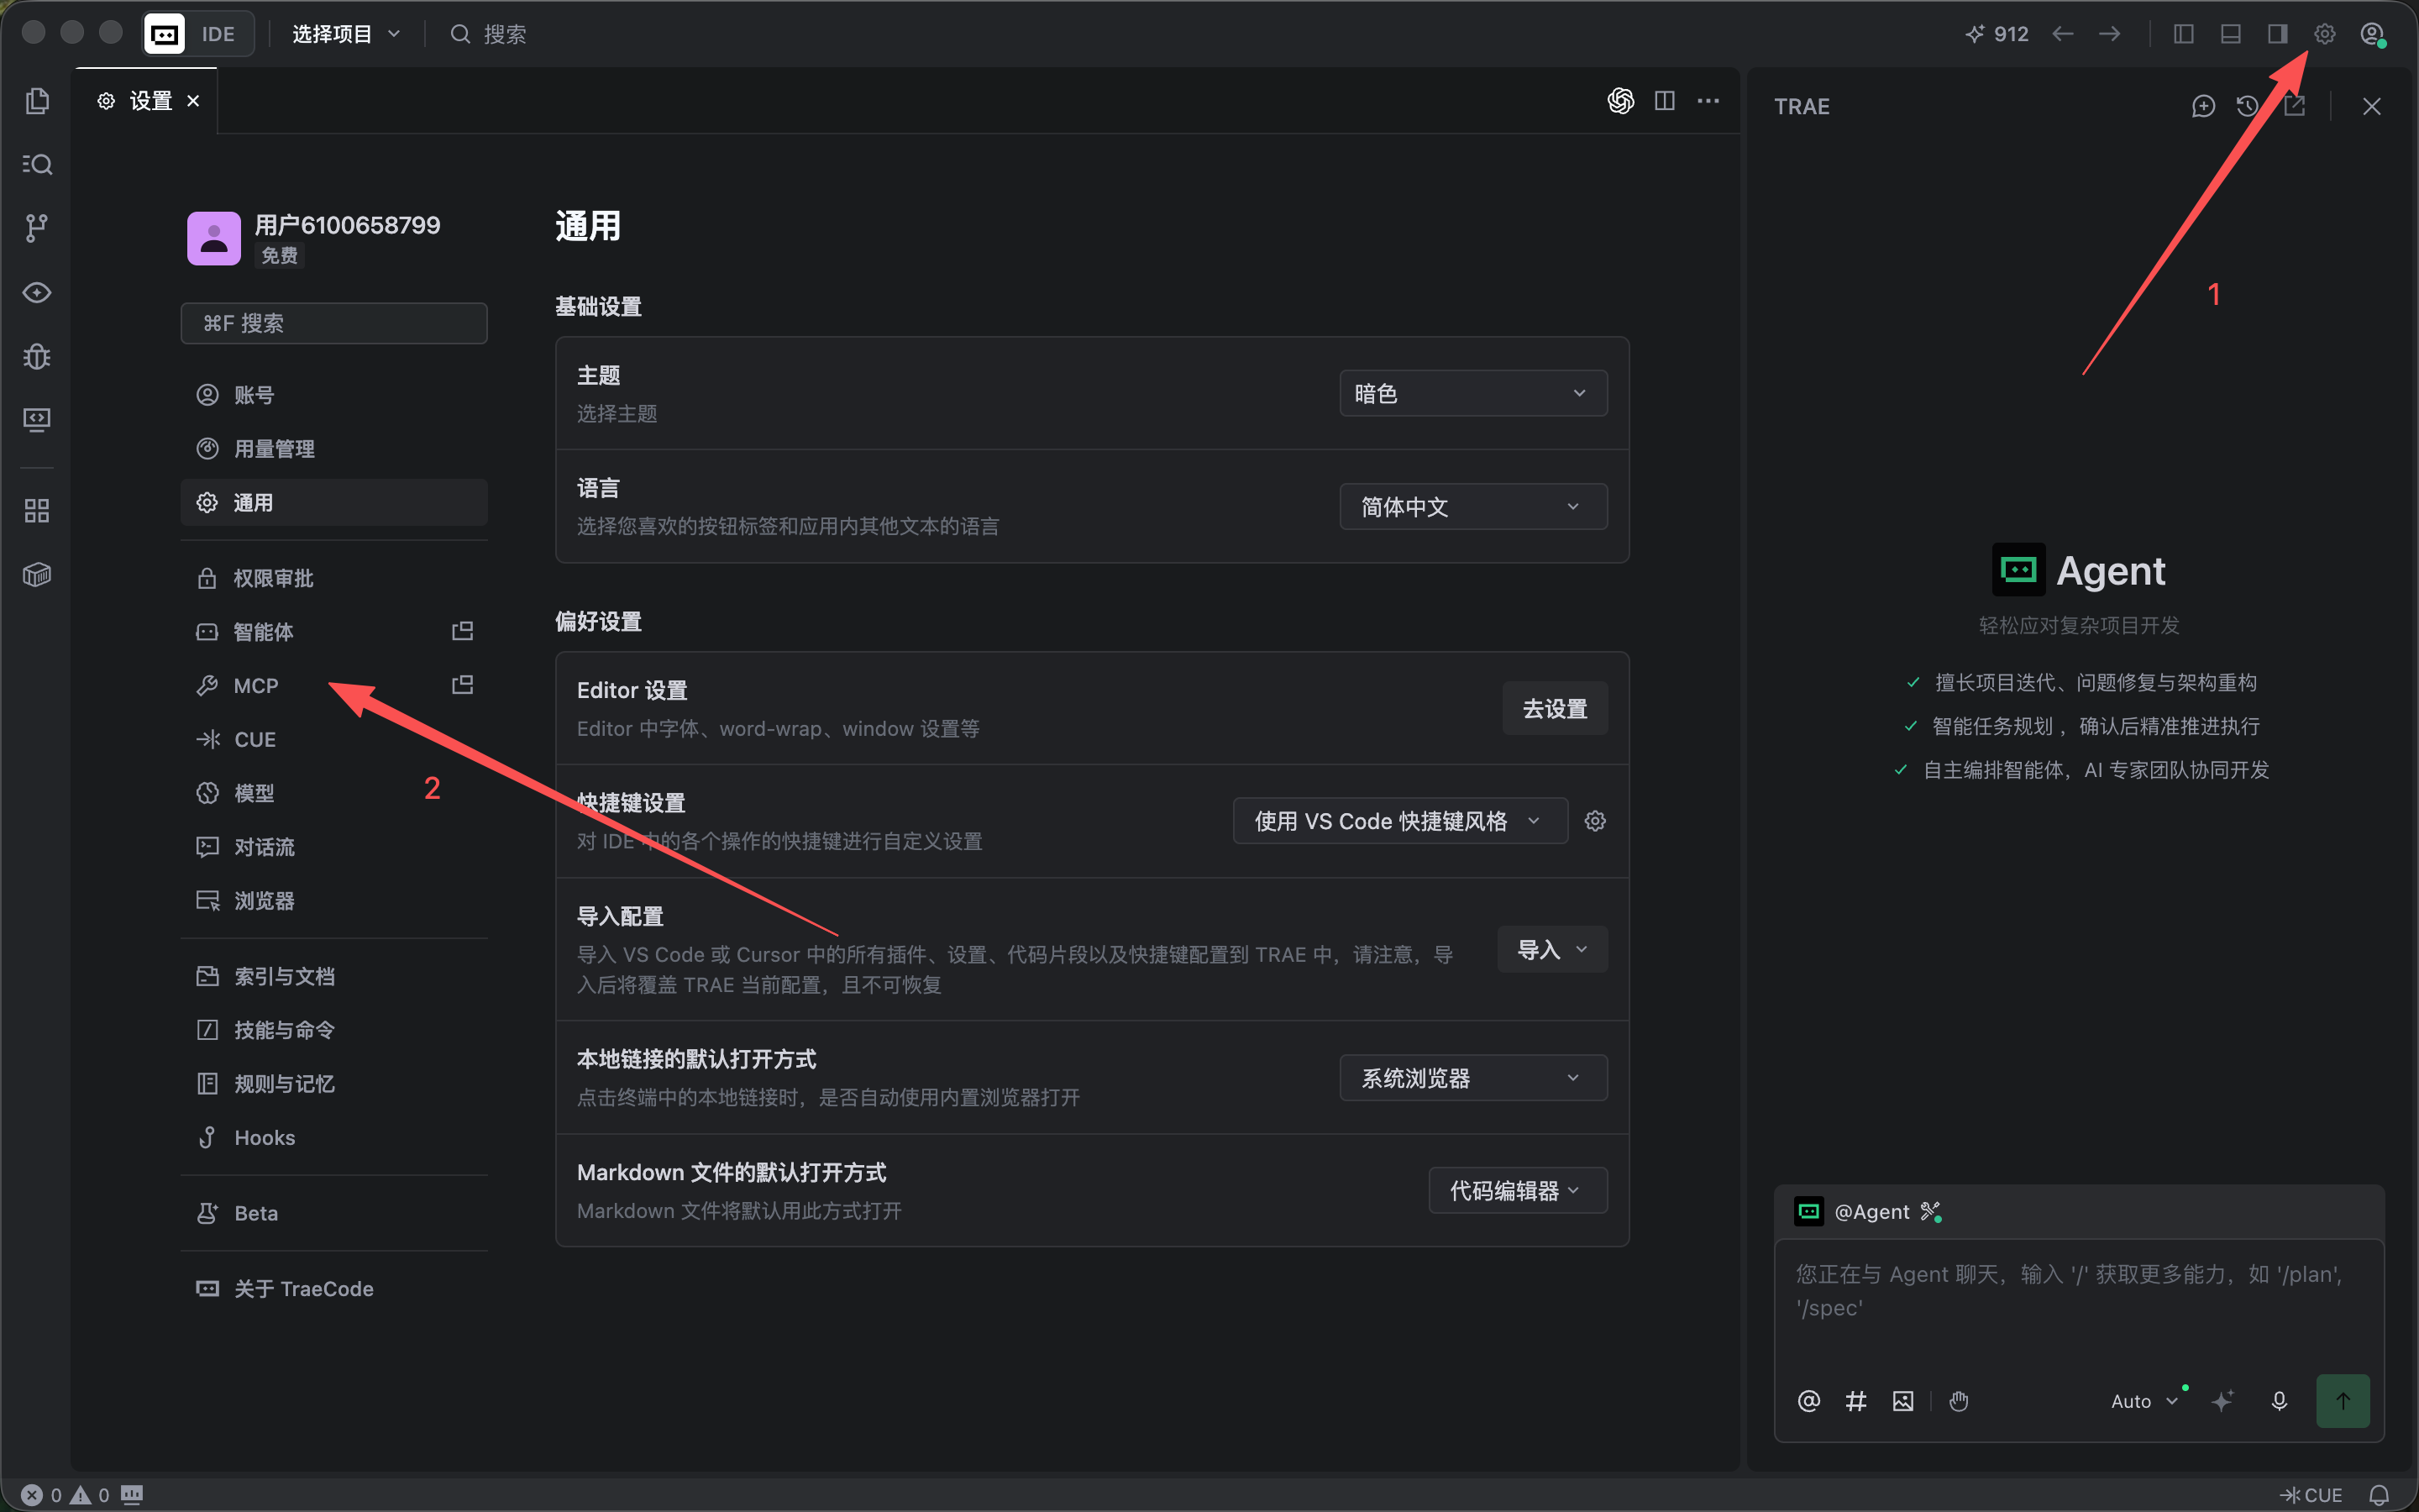The image size is (2419, 1512).
Task: Open the language dropdown showing 简体中文
Action: pyautogui.click(x=1473, y=506)
